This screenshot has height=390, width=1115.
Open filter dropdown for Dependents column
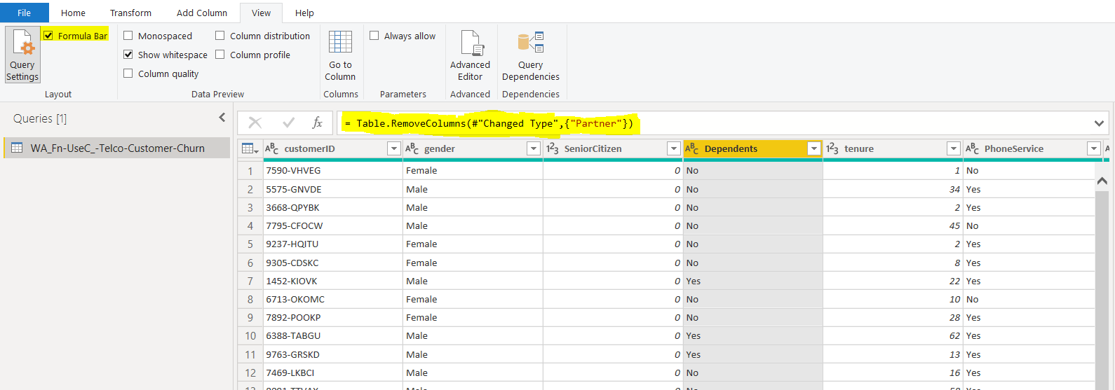point(813,148)
